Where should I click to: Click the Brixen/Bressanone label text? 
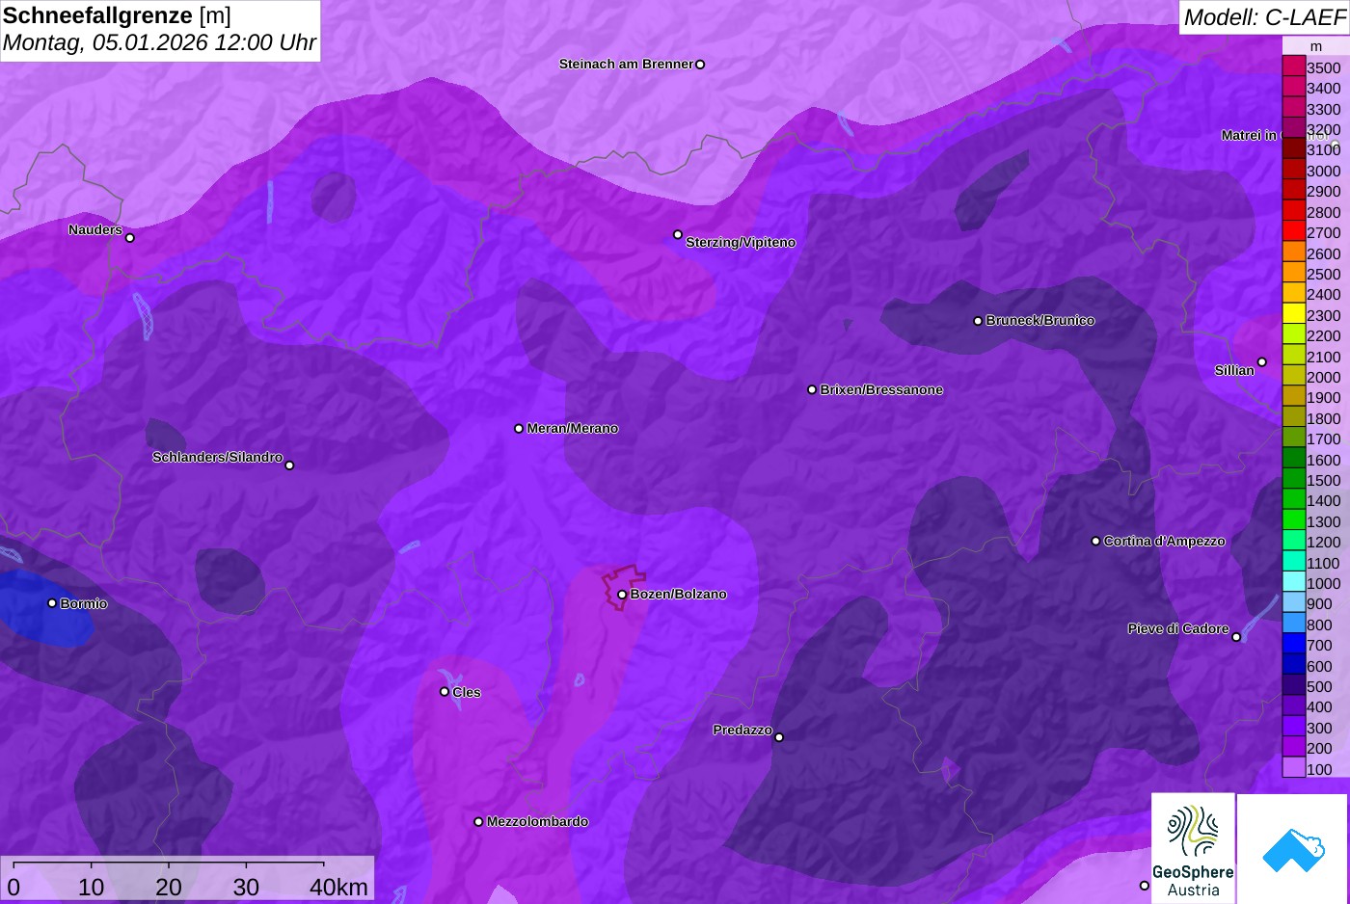[881, 390]
